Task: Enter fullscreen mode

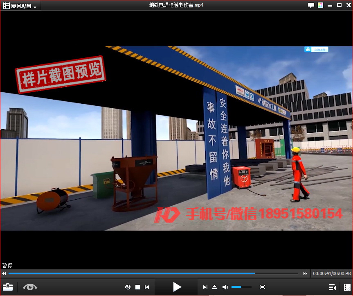Action: coord(263,287)
